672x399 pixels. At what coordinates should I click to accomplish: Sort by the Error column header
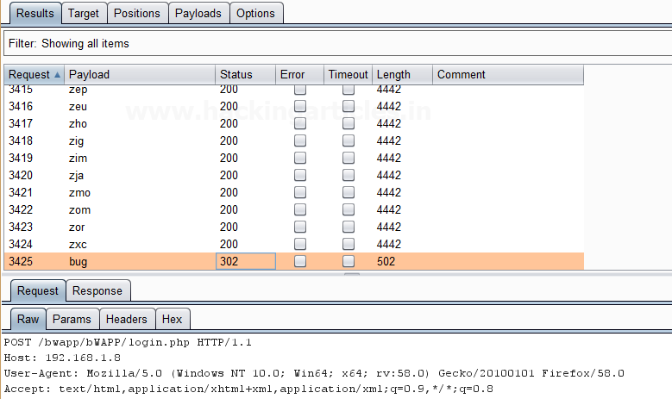pos(299,74)
